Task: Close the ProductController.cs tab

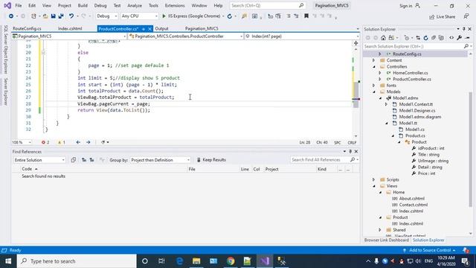Action: [x=149, y=29]
